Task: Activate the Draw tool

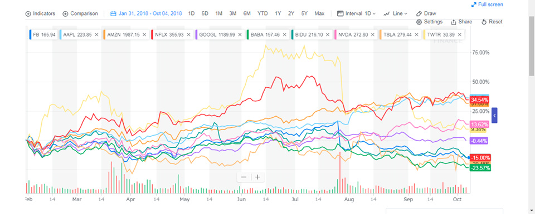Action: coord(426,13)
